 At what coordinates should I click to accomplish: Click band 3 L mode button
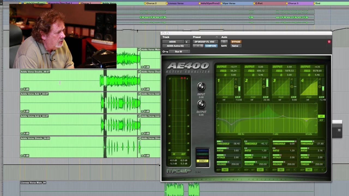292,82
